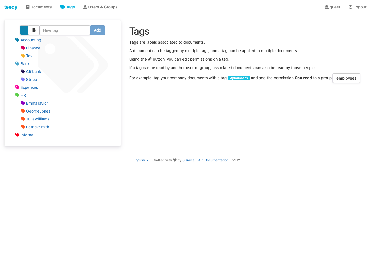
Task: Click the GeorgeJones tag icon
Action: tap(23, 111)
